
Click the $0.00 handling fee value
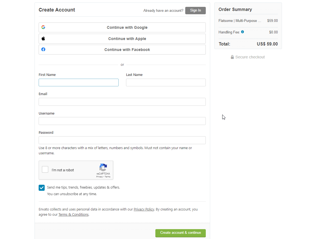coord(273,32)
